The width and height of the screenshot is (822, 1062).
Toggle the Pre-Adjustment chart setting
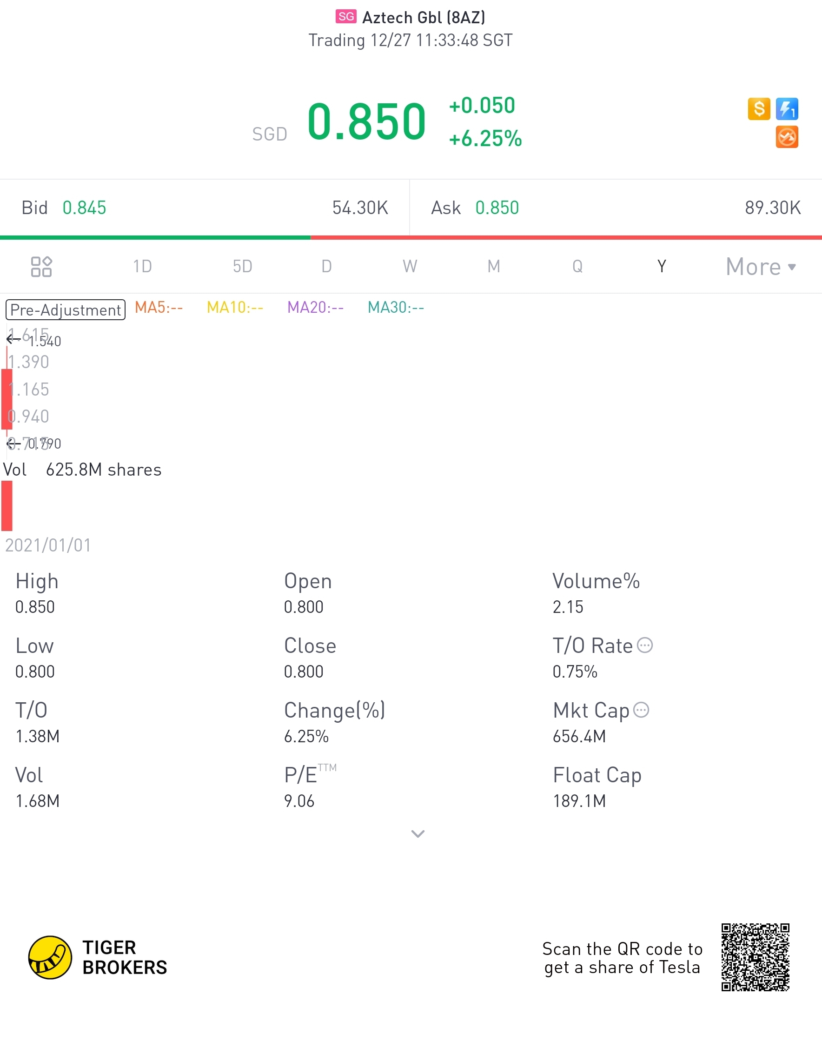click(x=66, y=310)
